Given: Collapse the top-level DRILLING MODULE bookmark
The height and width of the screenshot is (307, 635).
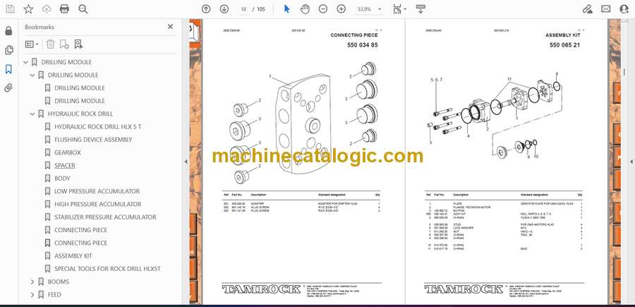Looking at the screenshot, I should pos(26,62).
